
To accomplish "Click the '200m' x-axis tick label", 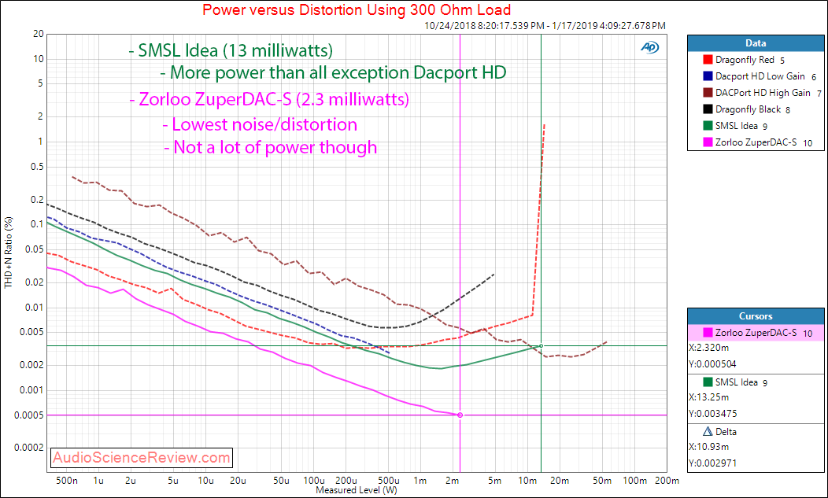I will 667,481.
